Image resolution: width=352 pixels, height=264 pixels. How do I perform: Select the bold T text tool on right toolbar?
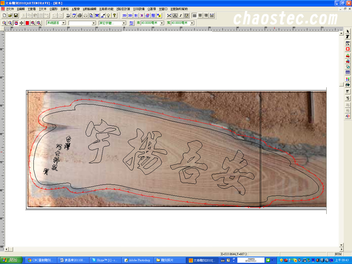[x=348, y=37]
